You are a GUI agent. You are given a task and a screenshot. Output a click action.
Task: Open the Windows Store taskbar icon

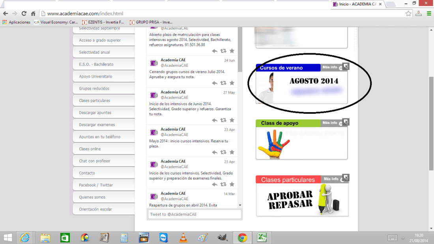point(65,238)
